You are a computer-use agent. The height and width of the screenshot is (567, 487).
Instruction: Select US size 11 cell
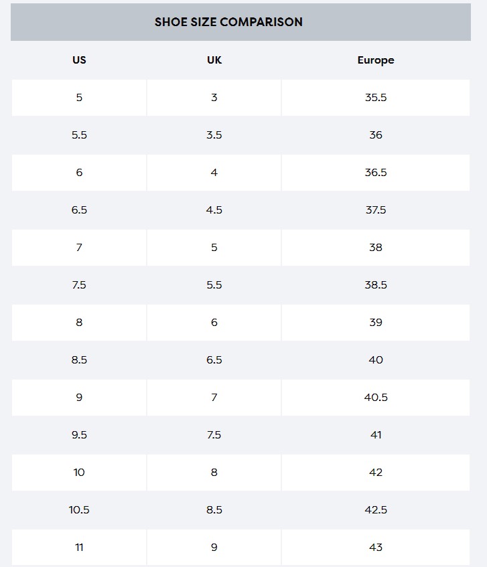(79, 547)
